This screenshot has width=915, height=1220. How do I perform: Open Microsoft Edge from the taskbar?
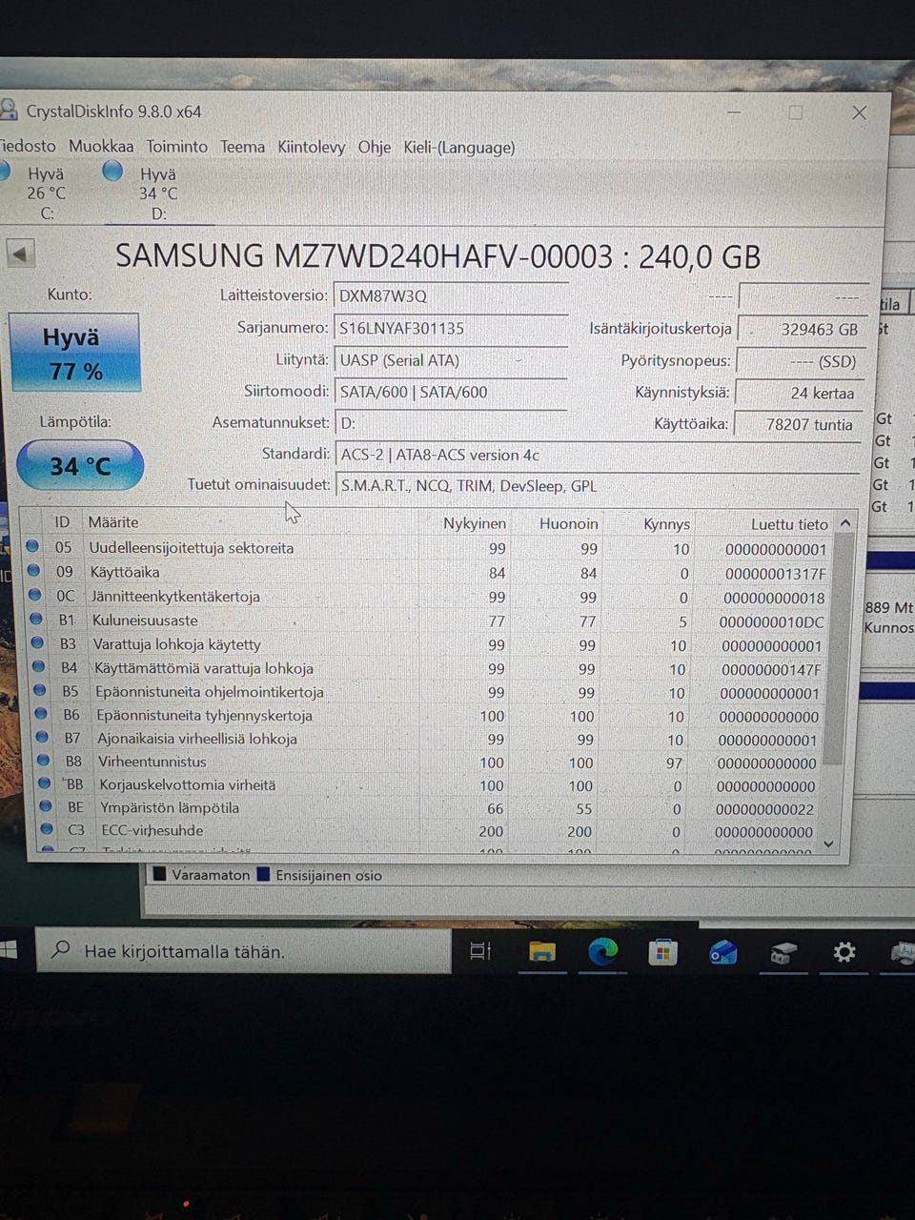602,951
